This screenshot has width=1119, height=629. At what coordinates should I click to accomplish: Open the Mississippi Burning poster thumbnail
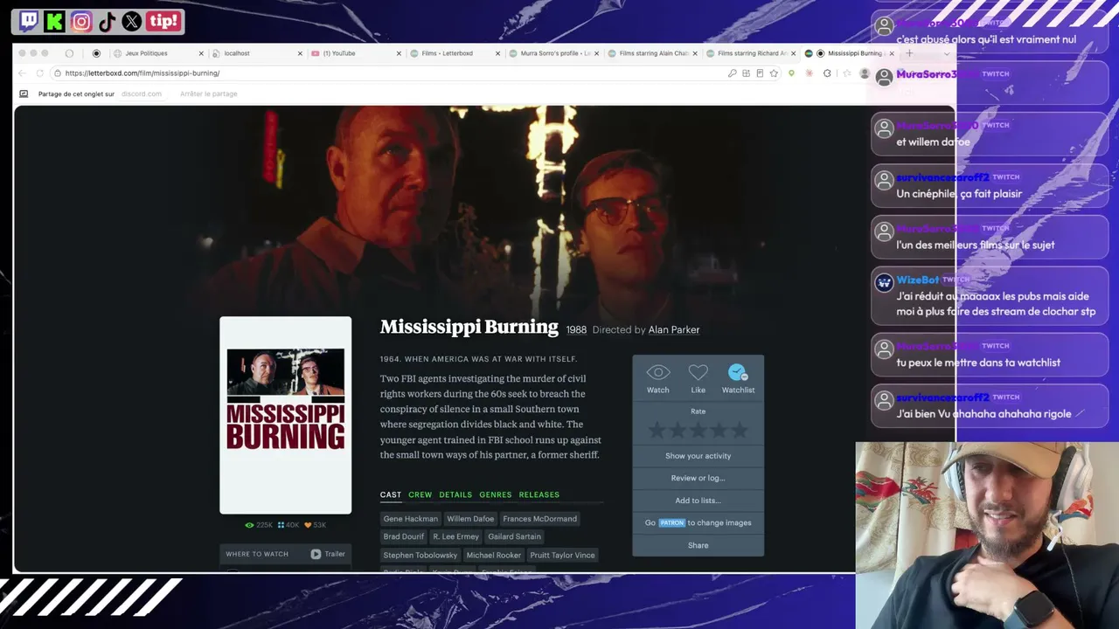[286, 415]
